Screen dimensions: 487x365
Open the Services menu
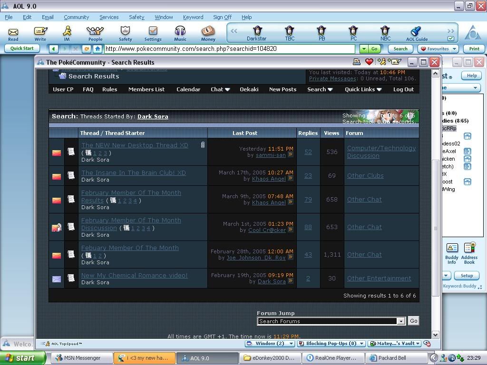(x=109, y=17)
